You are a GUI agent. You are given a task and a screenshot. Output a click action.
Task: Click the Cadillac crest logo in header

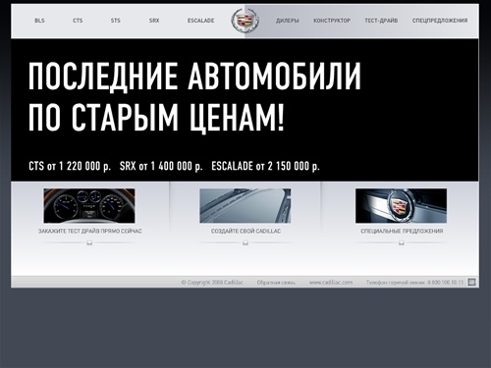click(245, 21)
